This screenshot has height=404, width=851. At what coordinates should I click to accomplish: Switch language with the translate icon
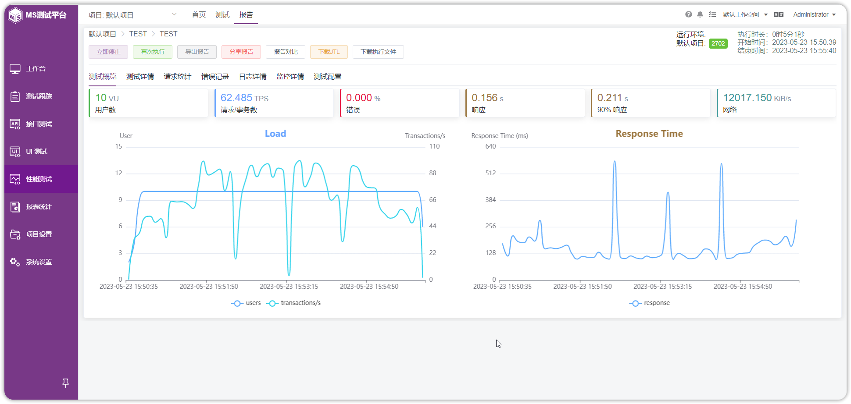(x=779, y=14)
